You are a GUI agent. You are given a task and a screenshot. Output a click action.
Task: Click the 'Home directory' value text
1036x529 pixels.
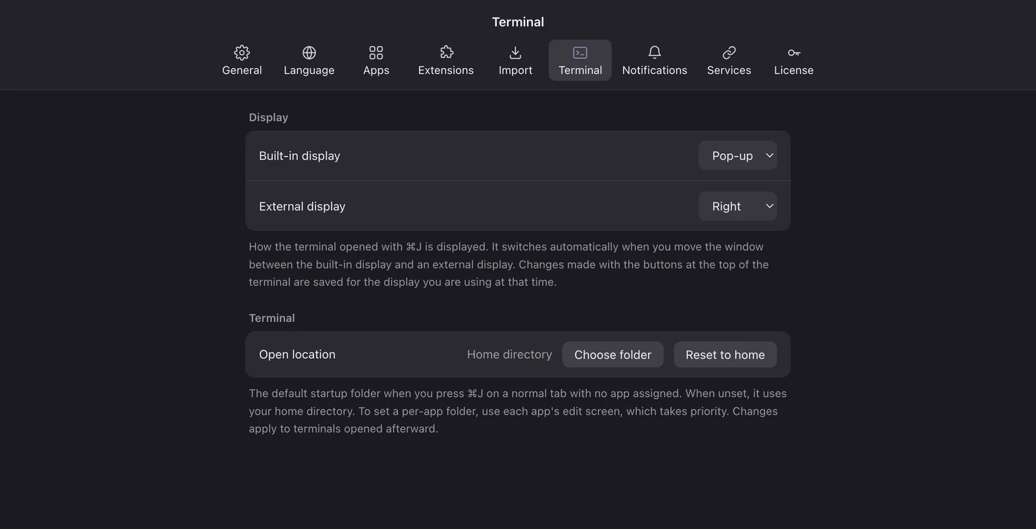click(x=510, y=354)
